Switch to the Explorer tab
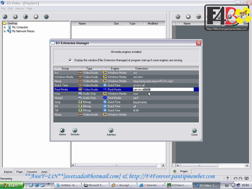Image resolution: width=252 pixels, height=189 pixels. pyautogui.click(x=8, y=172)
